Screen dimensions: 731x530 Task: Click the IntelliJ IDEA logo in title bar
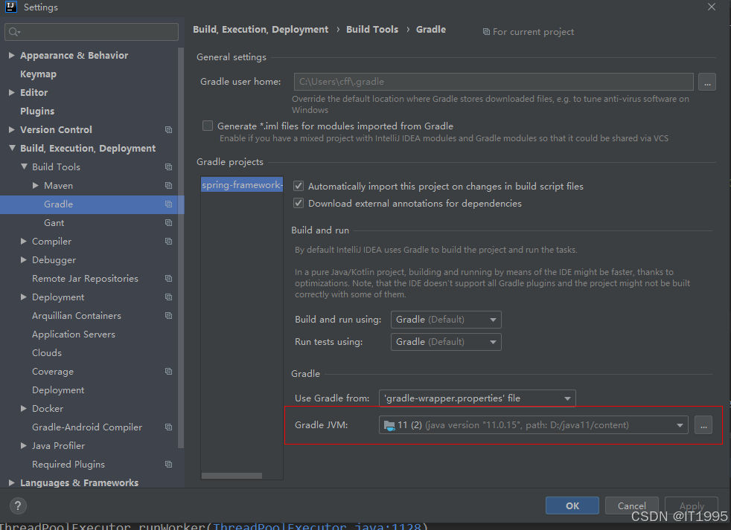pos(11,7)
